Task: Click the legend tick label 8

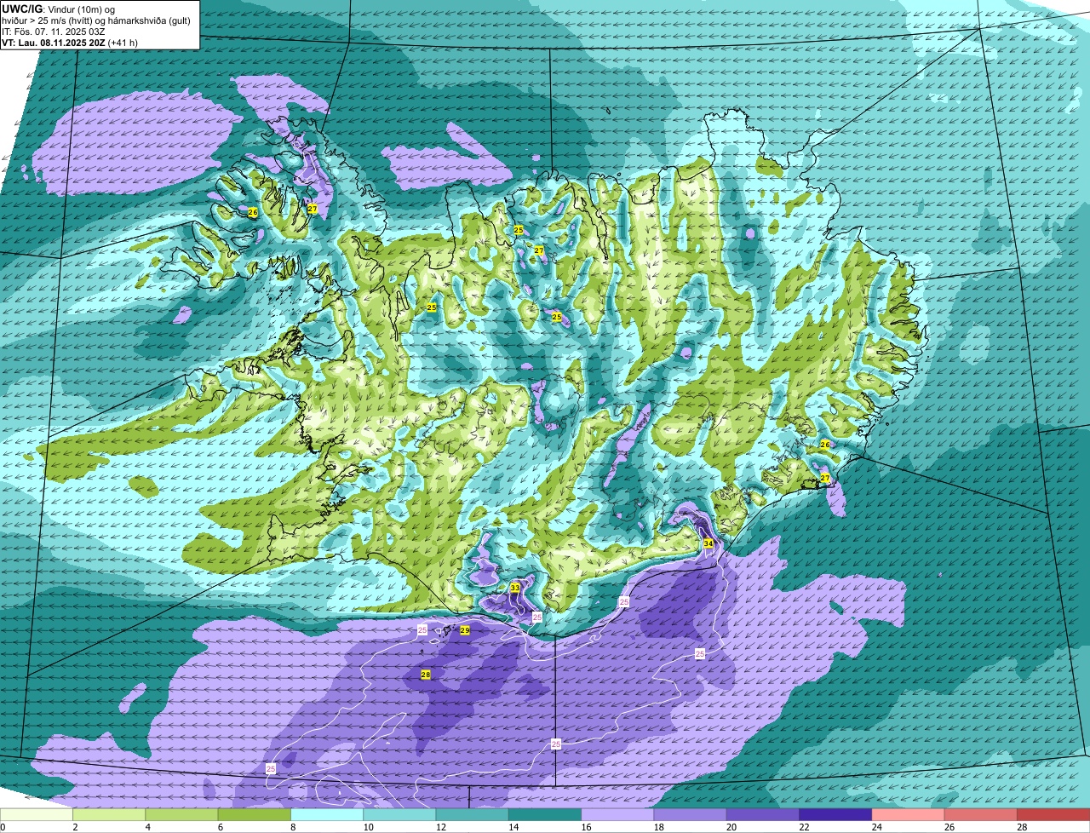Action: pyautogui.click(x=291, y=827)
